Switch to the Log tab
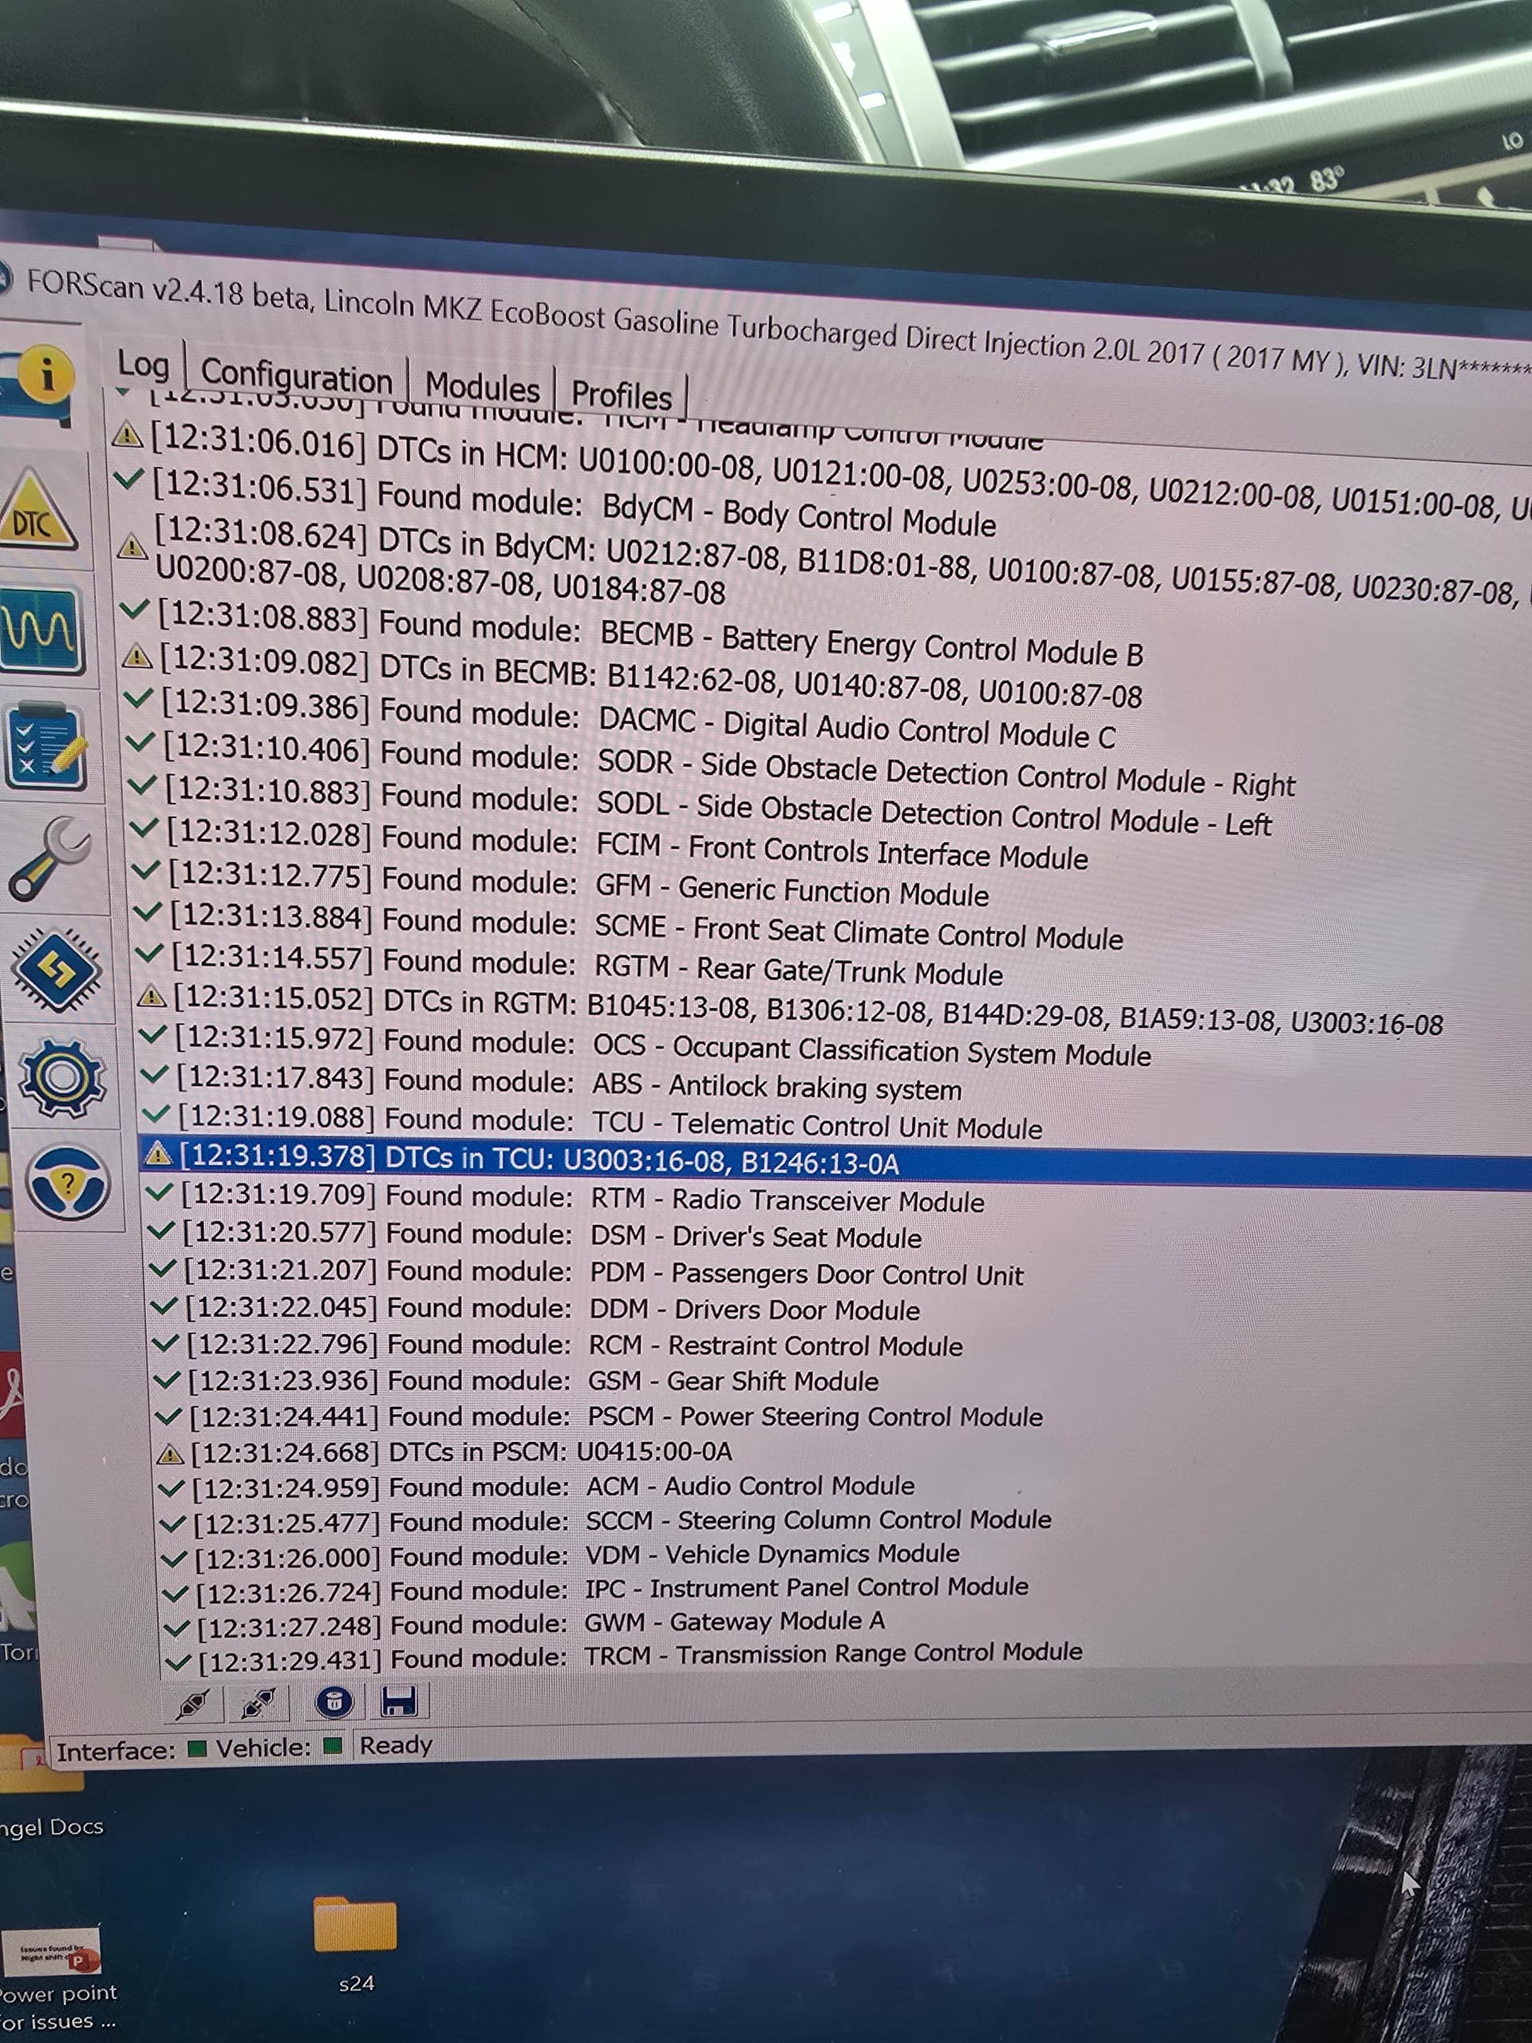The height and width of the screenshot is (2043, 1532). pyautogui.click(x=143, y=366)
